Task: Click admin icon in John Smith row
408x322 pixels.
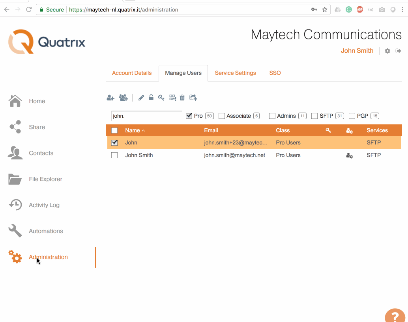Action: [350, 155]
